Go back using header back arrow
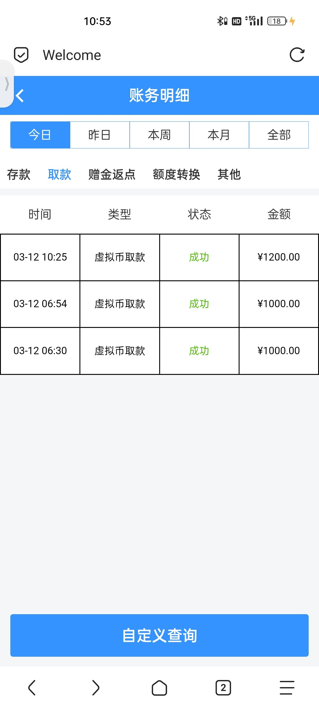Viewport: 319px width, 709px height. click(20, 95)
